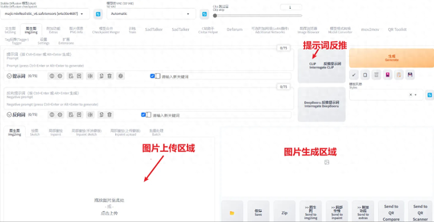
Task: Click the square clear-prompt icon below Generate
Action: click(x=365, y=75)
